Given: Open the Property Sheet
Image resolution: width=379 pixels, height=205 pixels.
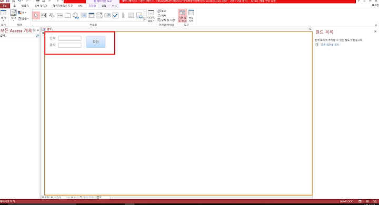Looking at the screenshot, I should (x=191, y=16).
